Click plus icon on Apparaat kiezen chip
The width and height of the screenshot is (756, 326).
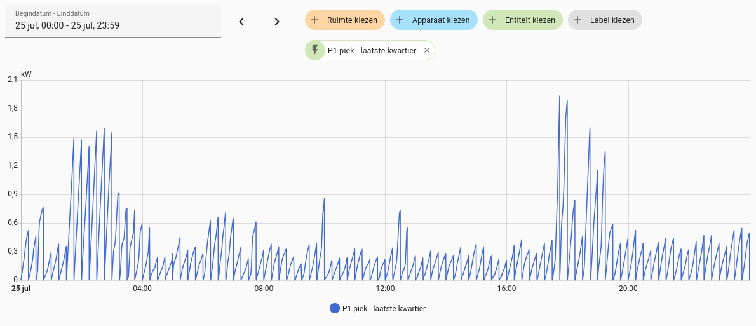tap(400, 20)
